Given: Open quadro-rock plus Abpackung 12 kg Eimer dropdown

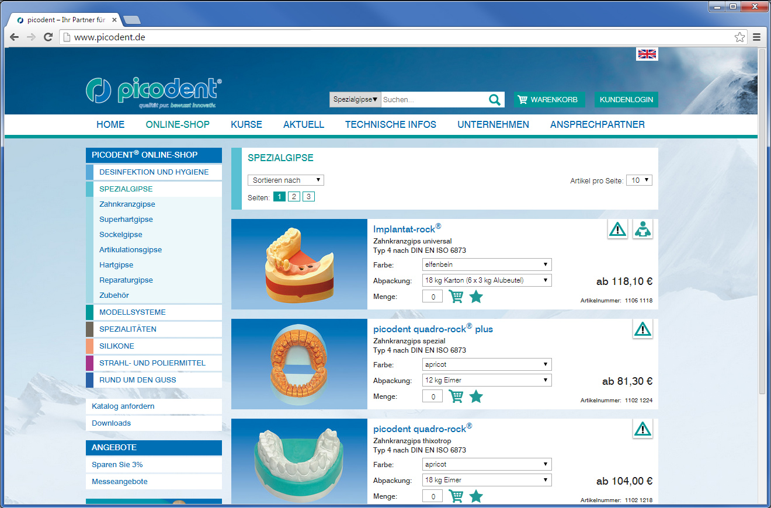Looking at the screenshot, I should coord(487,380).
